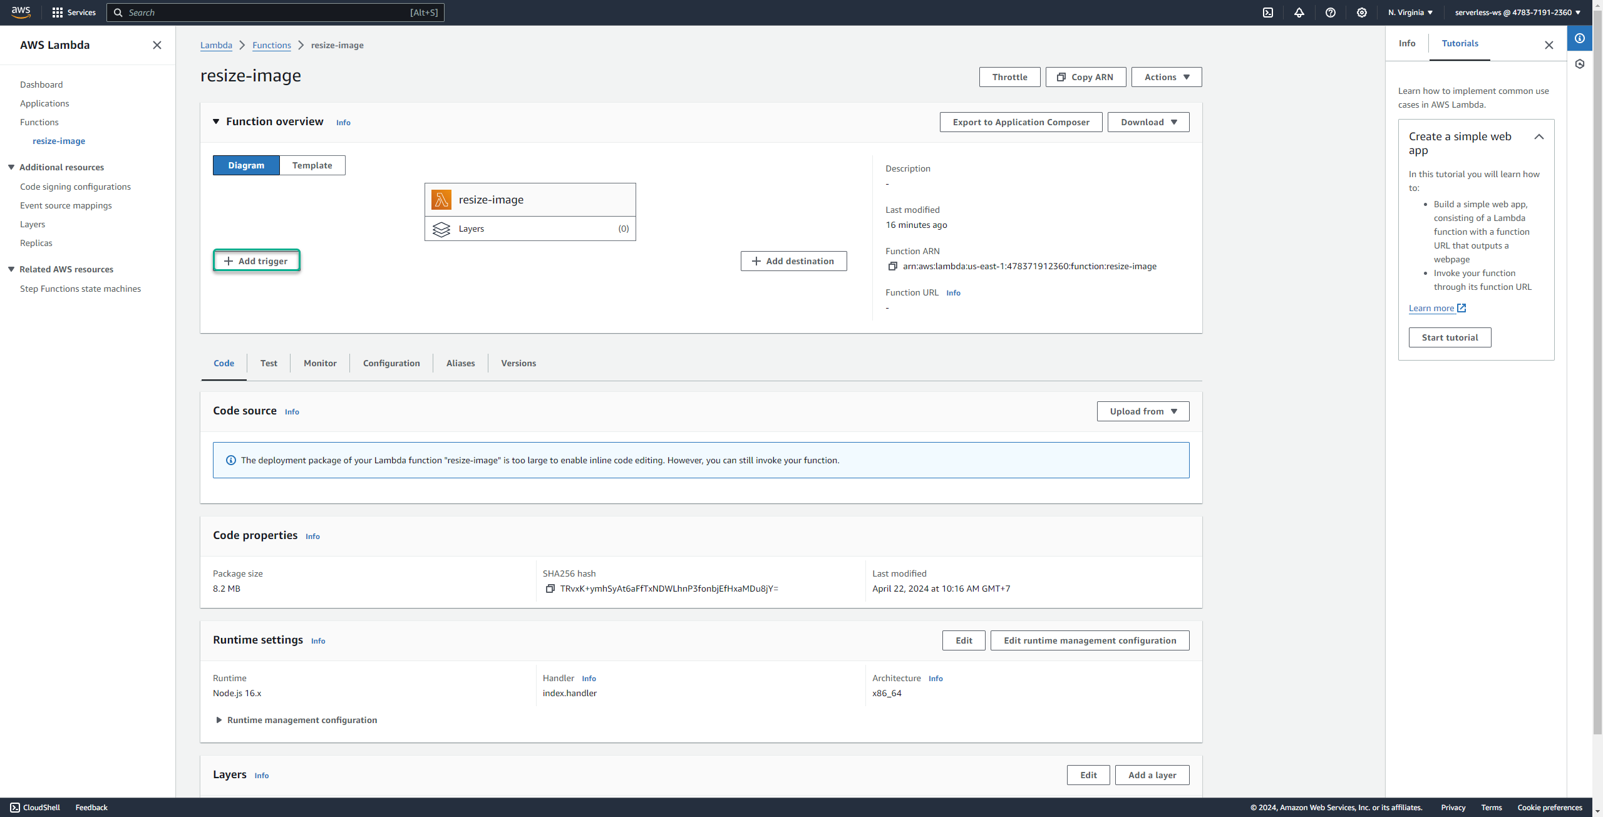Open the Test tab
1603x817 pixels.
(269, 363)
